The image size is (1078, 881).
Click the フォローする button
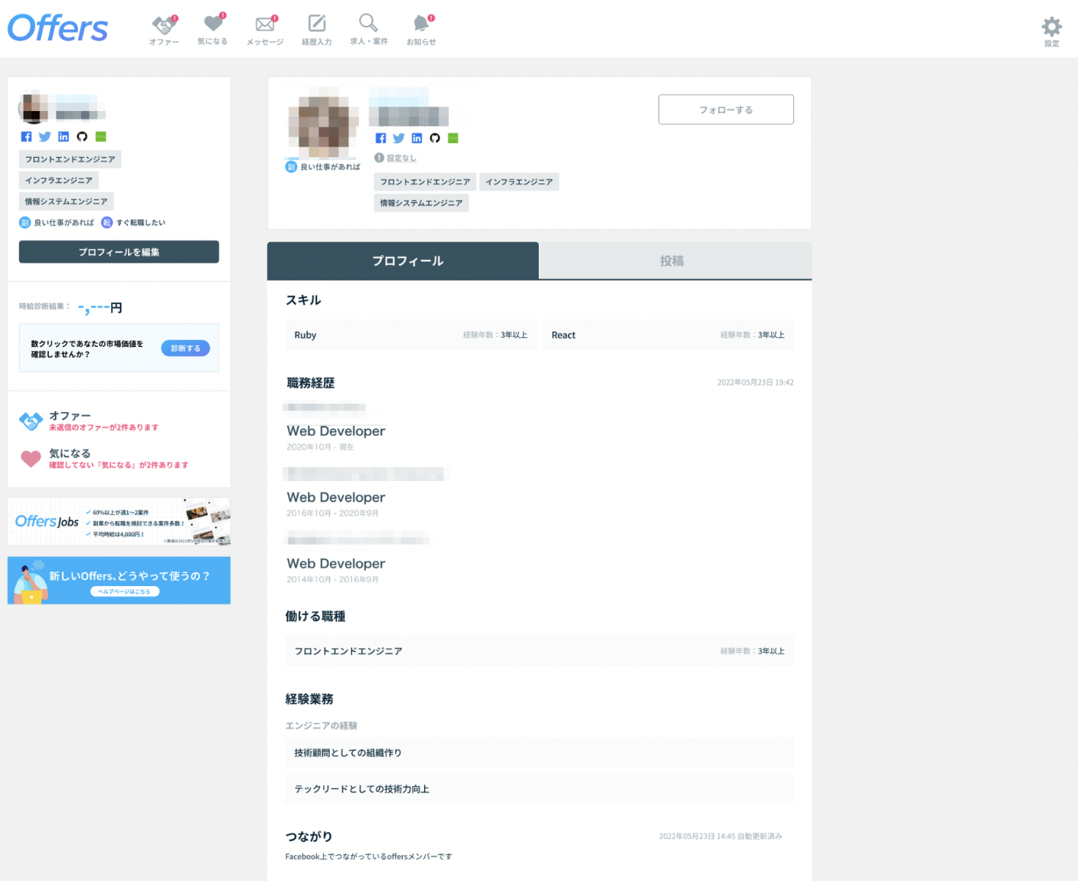pyautogui.click(x=726, y=110)
